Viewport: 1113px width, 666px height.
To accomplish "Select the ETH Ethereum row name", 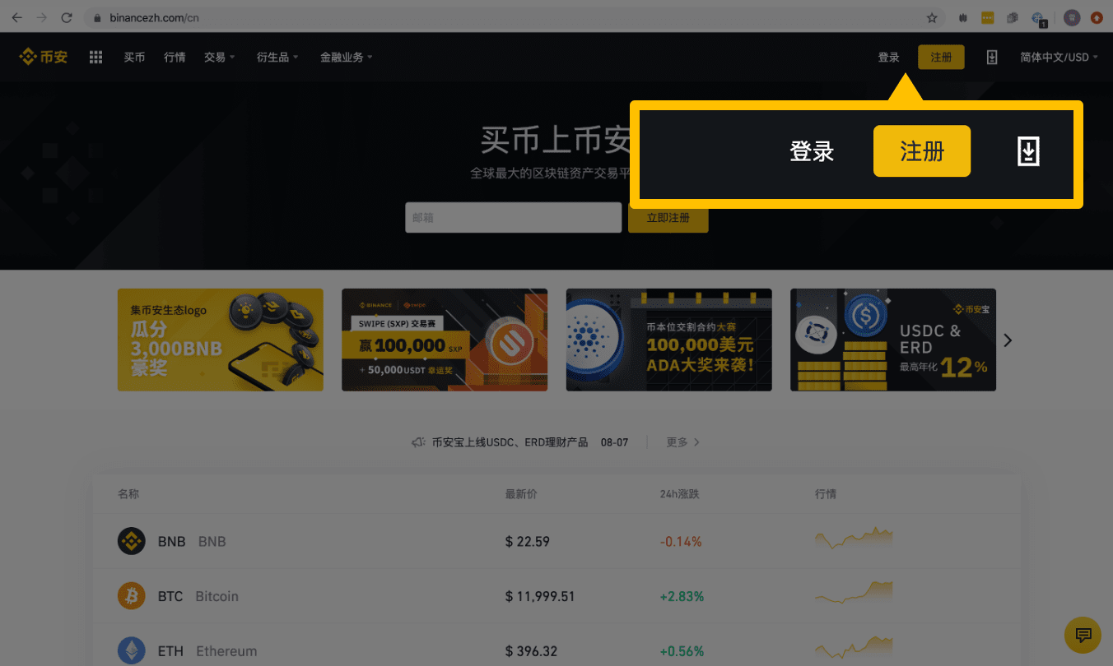I will tap(207, 651).
